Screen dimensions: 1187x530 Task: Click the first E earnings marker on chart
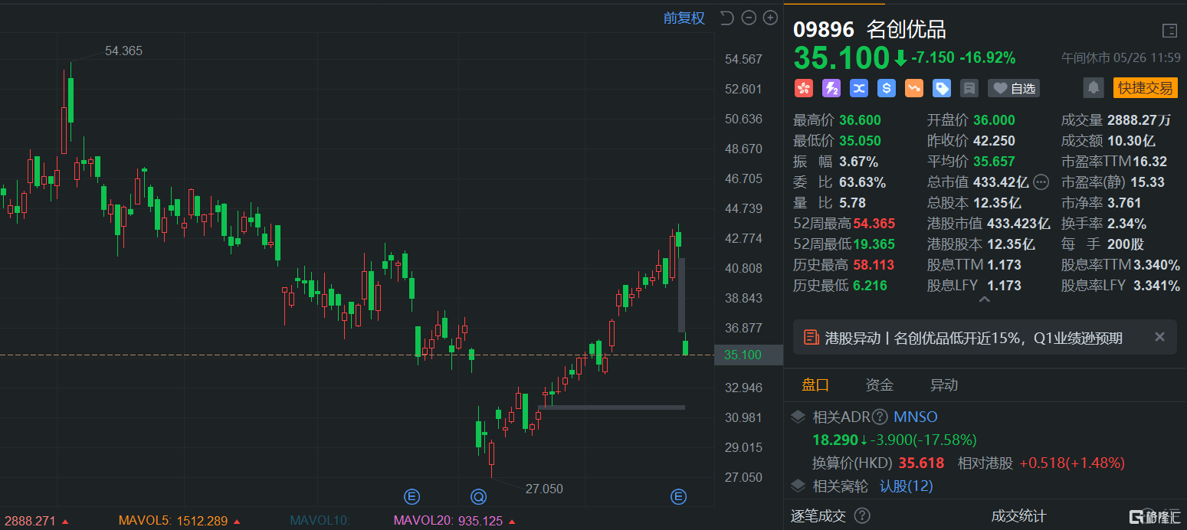coord(412,497)
